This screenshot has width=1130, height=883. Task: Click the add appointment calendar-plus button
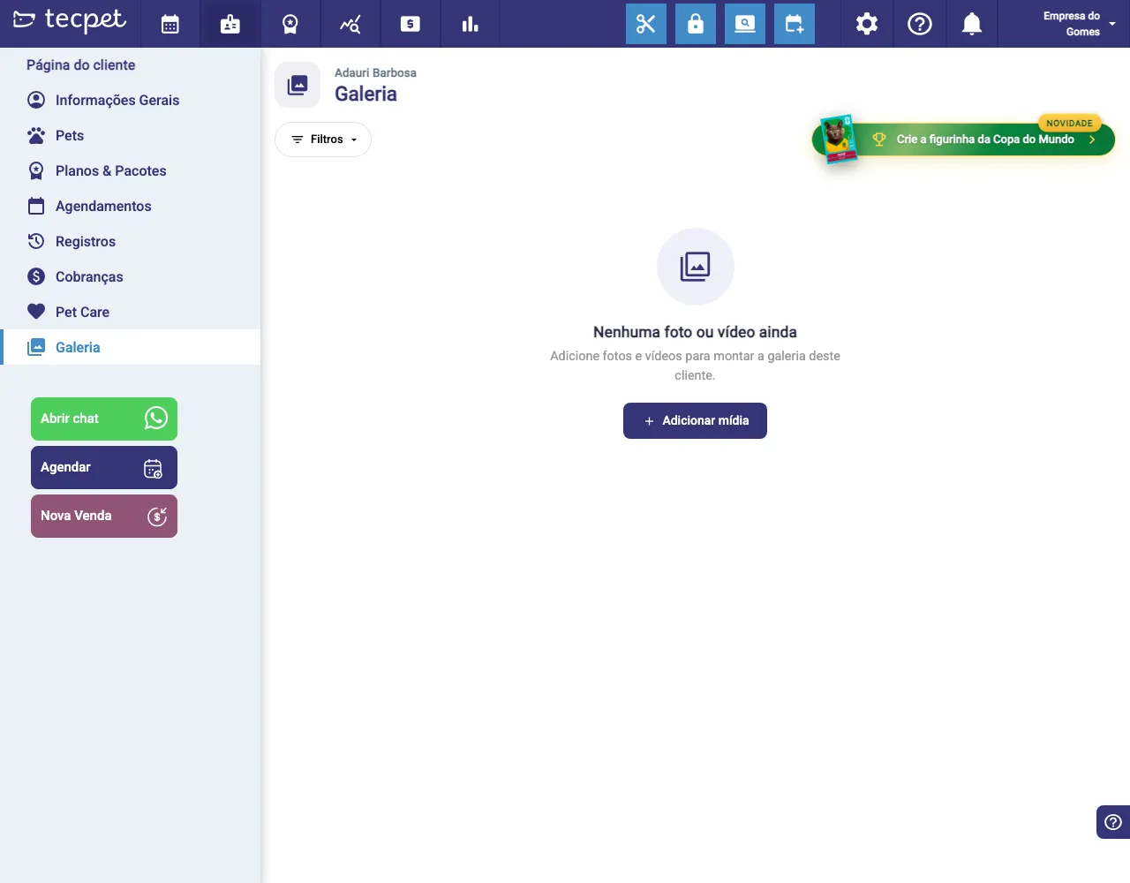[795, 24]
